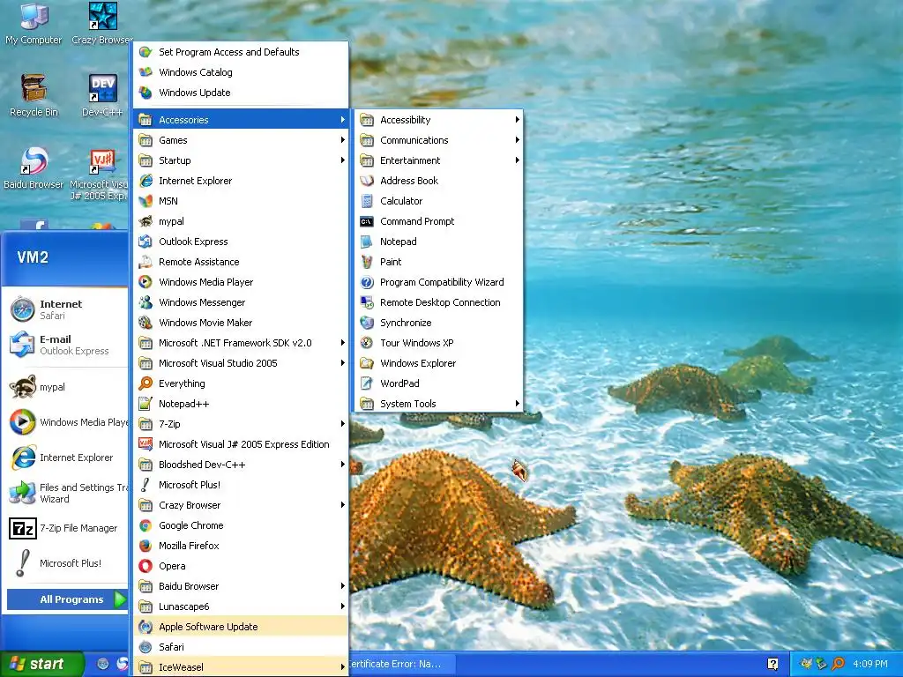This screenshot has width=903, height=677.
Task: Expand the System Tools submenu
Action: 441,404
